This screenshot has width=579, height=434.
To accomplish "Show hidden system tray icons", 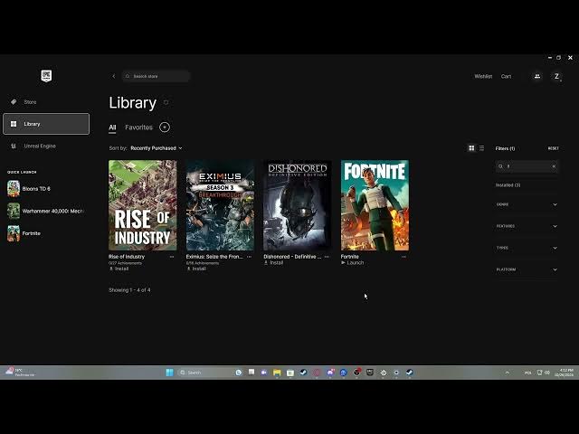I will coord(508,373).
